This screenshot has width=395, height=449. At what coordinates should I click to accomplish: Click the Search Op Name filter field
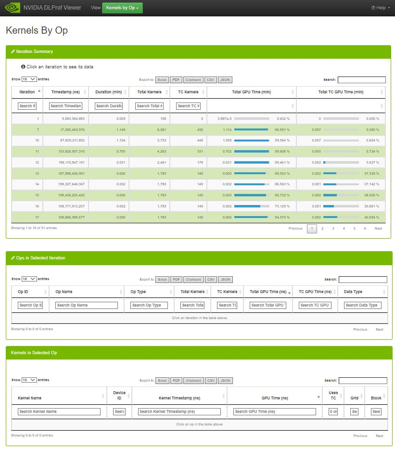[x=87, y=305]
